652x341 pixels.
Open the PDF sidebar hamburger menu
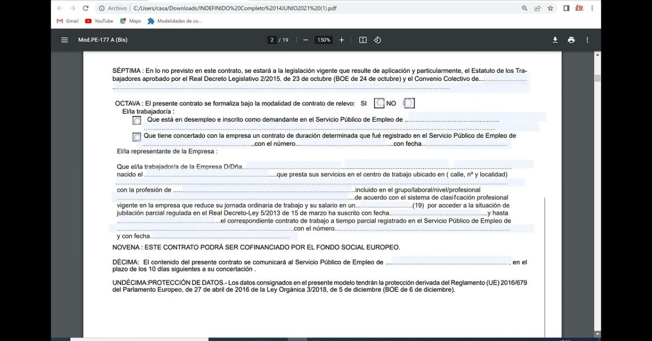(x=65, y=40)
